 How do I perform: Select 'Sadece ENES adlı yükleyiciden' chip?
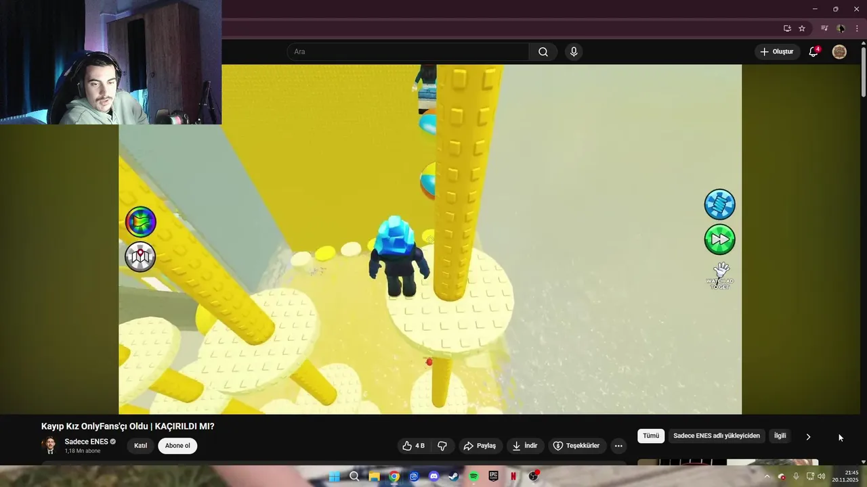[717, 436]
